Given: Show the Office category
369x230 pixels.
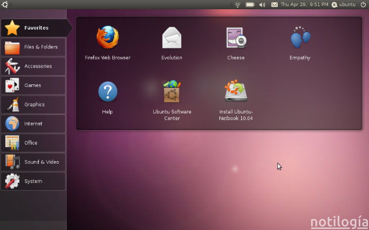Looking at the screenshot, I should (33, 143).
